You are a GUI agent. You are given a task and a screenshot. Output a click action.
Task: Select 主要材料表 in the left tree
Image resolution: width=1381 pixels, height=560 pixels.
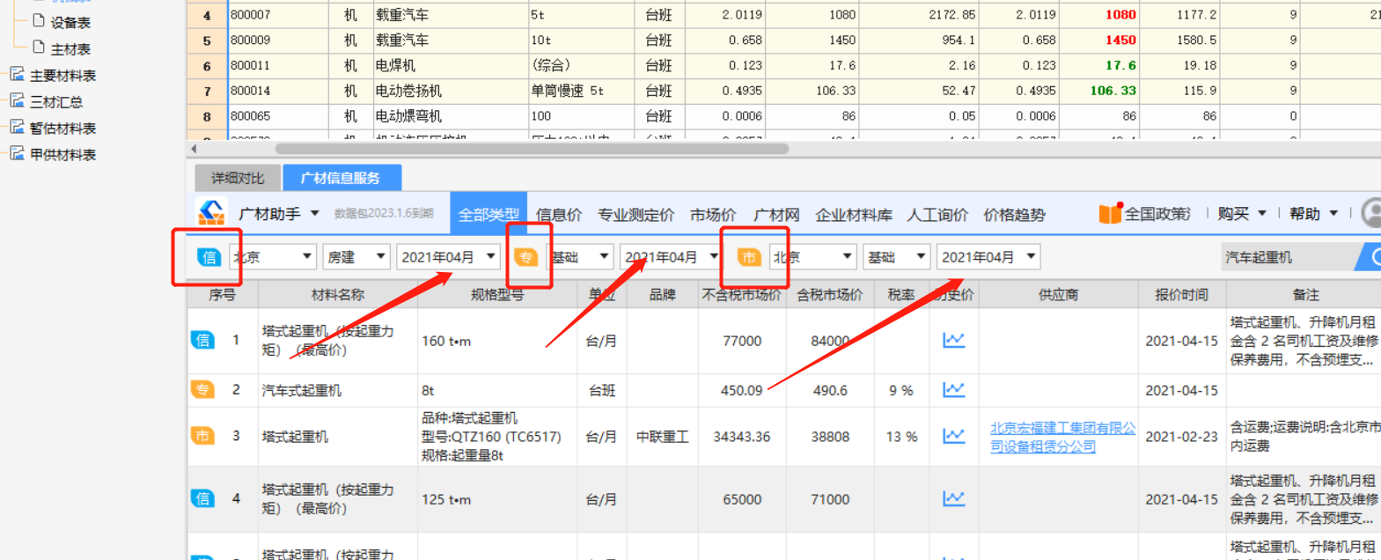(x=62, y=76)
